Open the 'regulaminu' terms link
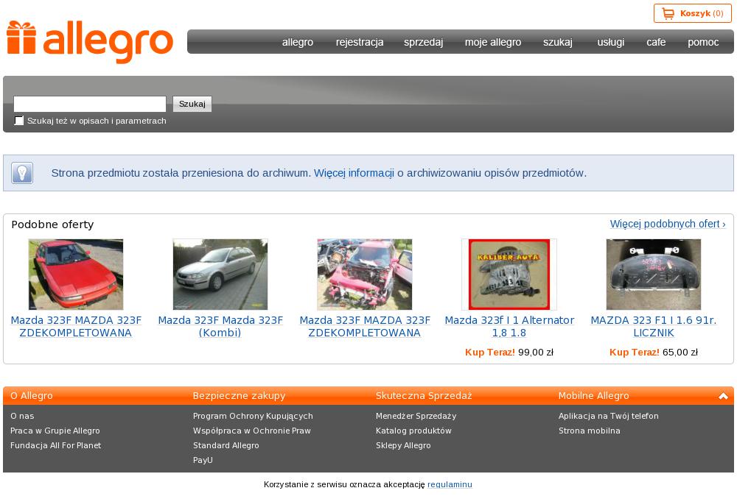 [x=450, y=484]
